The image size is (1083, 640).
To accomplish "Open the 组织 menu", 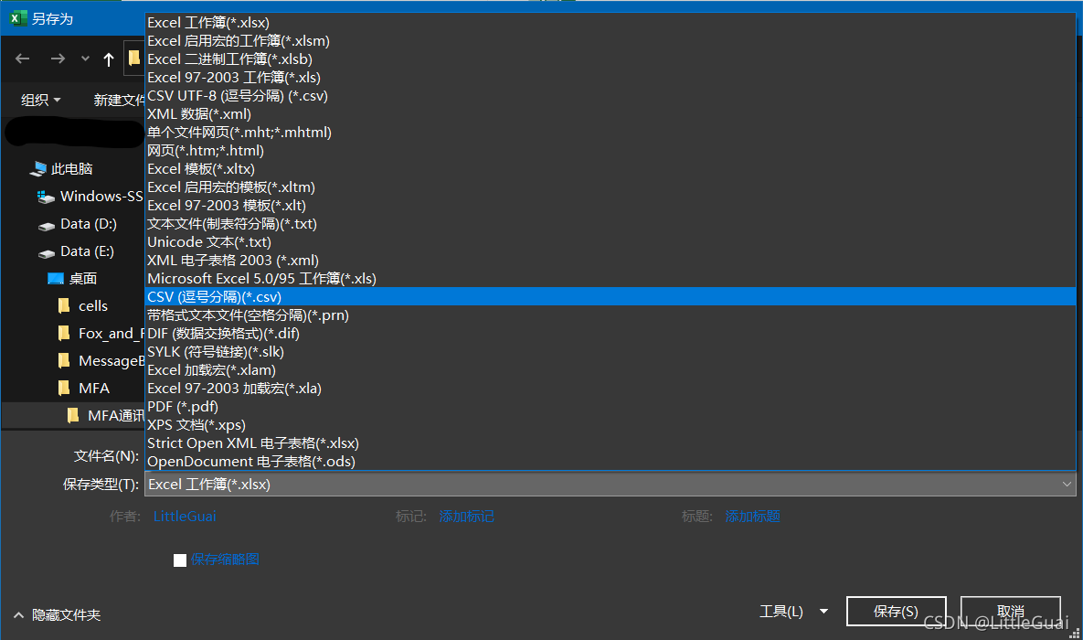I will (x=41, y=101).
